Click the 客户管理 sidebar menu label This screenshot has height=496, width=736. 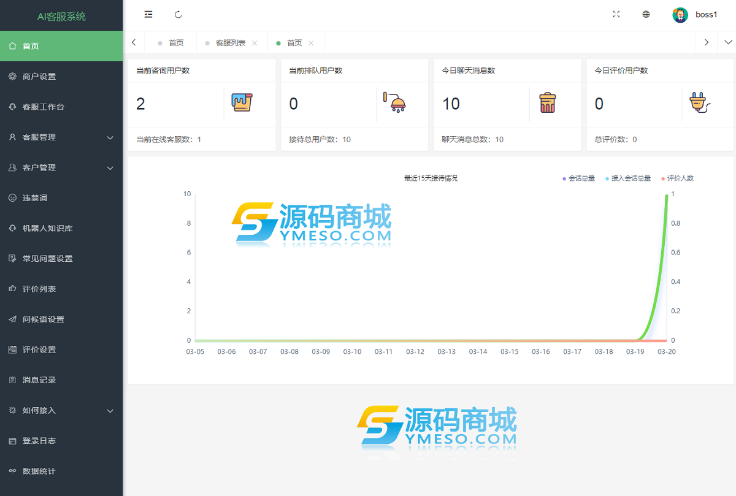point(39,167)
